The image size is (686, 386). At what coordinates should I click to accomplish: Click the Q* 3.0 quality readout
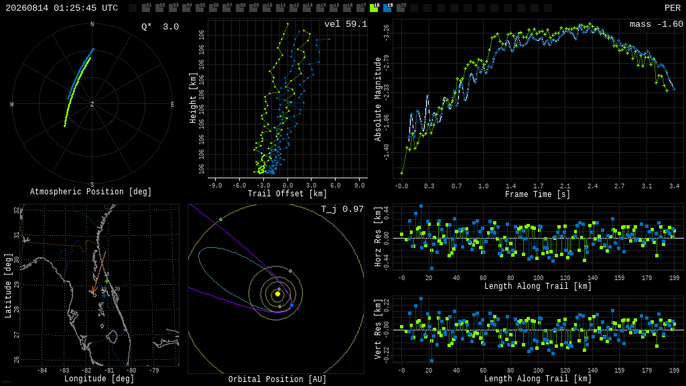coord(160,27)
